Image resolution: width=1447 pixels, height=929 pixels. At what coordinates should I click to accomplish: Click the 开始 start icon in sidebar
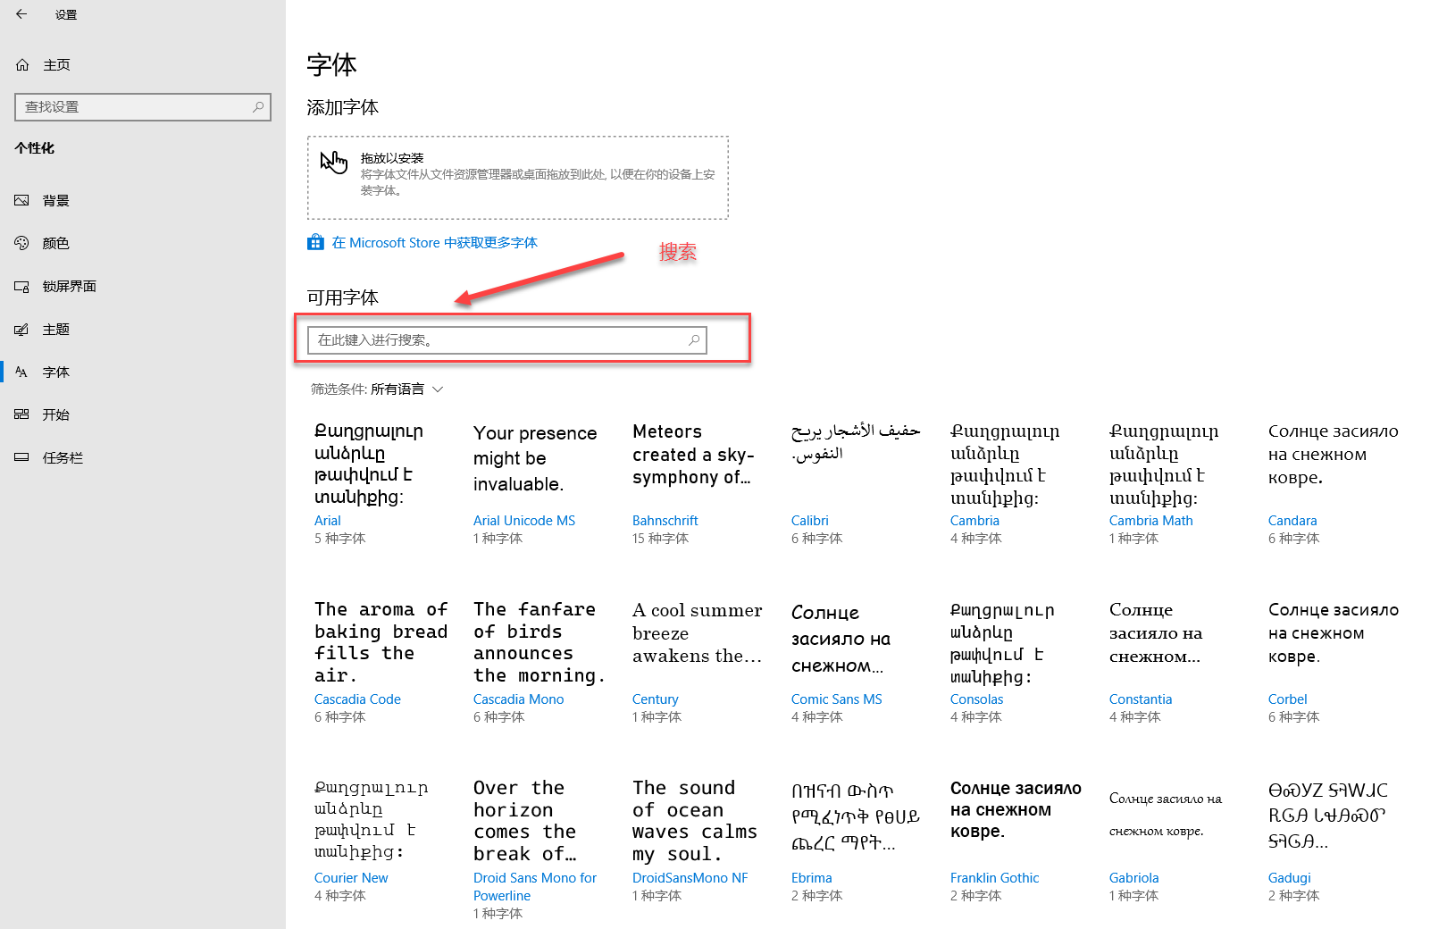click(x=22, y=414)
